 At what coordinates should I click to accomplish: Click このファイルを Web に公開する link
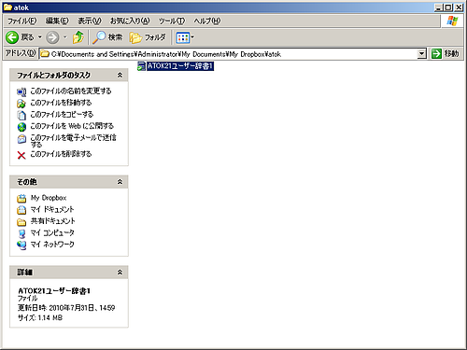pyautogui.click(x=72, y=126)
